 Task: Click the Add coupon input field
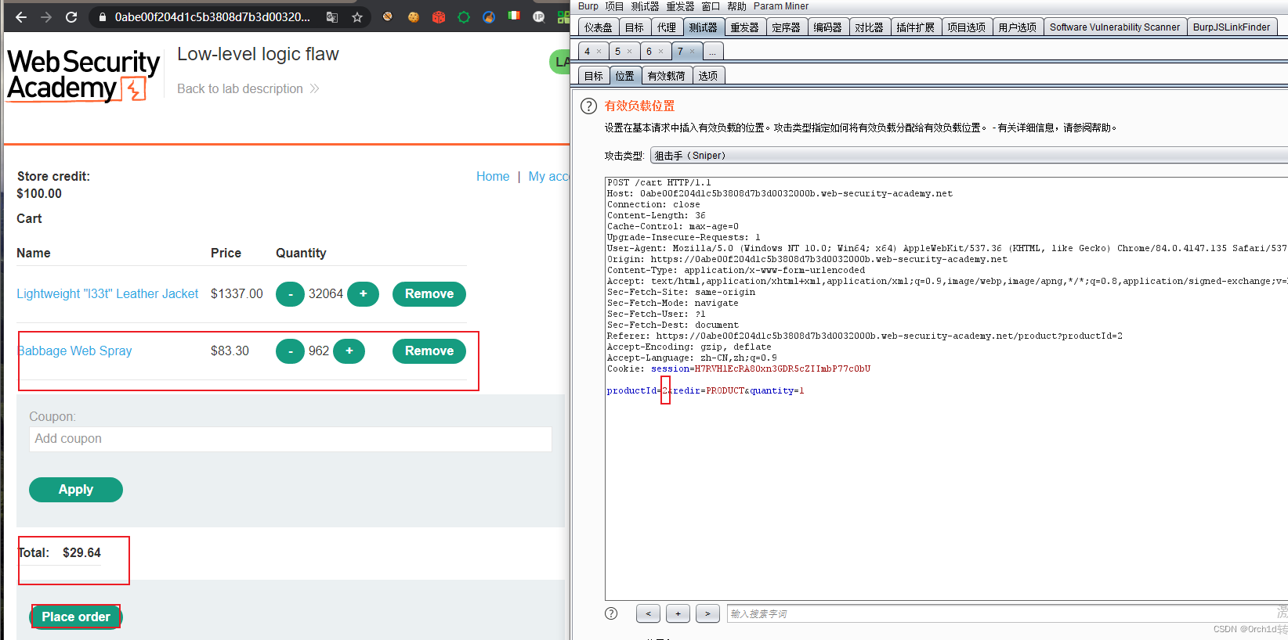tap(291, 439)
